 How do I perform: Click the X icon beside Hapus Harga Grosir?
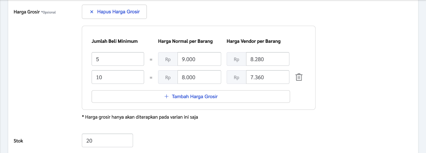coord(92,12)
